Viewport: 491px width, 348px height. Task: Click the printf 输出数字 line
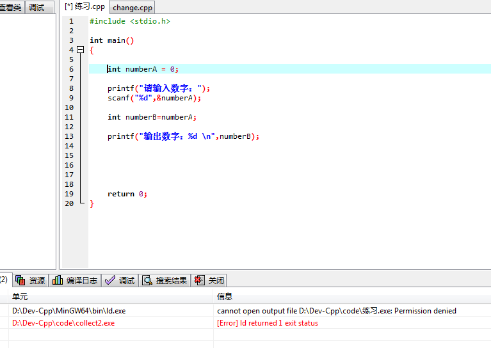(x=184, y=136)
